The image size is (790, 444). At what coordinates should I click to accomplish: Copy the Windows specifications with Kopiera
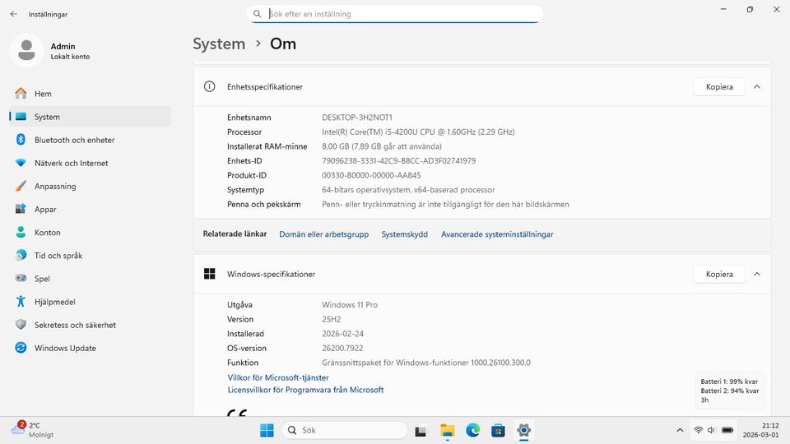coord(718,274)
